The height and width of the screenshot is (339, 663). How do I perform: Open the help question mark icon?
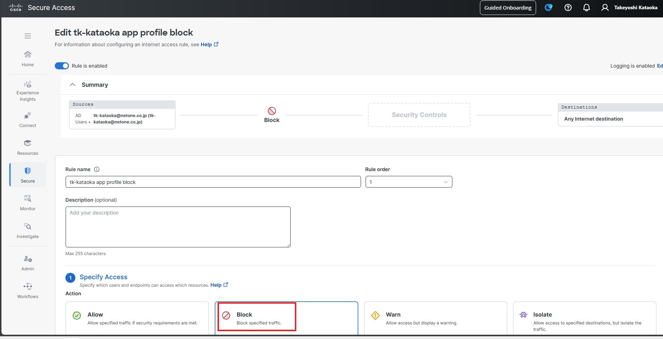pos(568,7)
